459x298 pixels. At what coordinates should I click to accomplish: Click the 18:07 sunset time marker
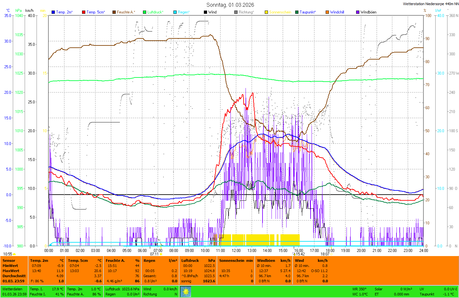coord(325,254)
